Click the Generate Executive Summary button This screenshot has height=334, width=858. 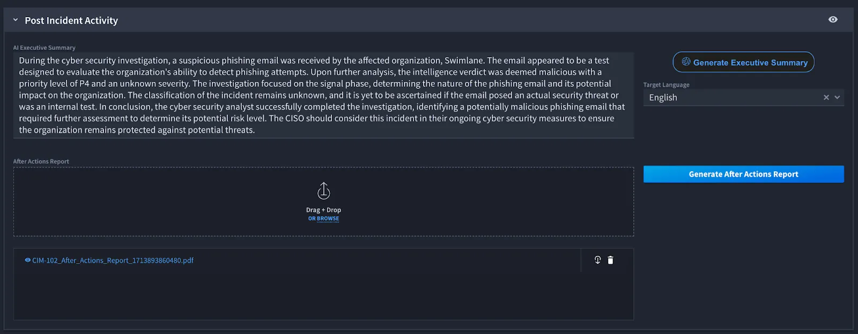(x=744, y=62)
